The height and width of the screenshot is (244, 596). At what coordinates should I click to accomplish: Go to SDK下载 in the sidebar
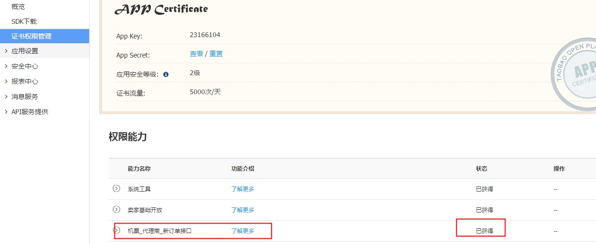point(24,21)
